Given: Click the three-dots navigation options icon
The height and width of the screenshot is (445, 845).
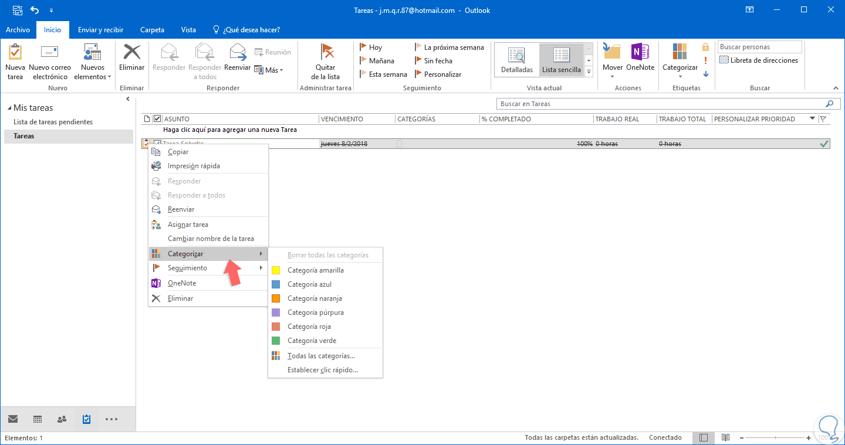Looking at the screenshot, I should pos(111,419).
